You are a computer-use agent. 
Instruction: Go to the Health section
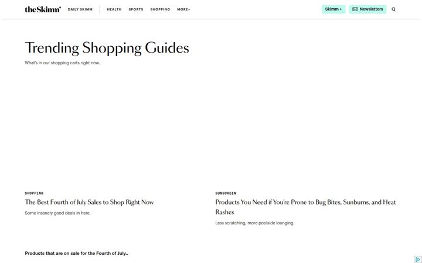[114, 9]
